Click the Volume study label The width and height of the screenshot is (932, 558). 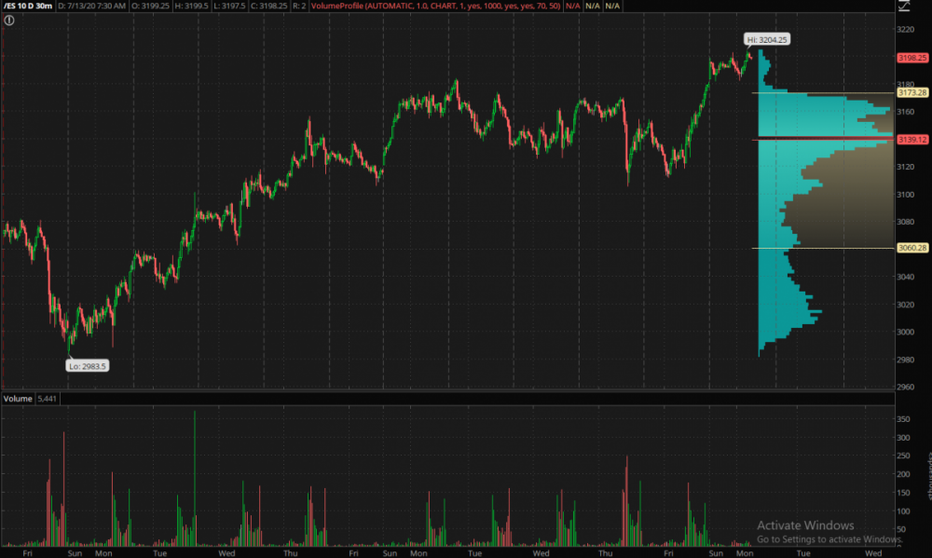coord(18,399)
